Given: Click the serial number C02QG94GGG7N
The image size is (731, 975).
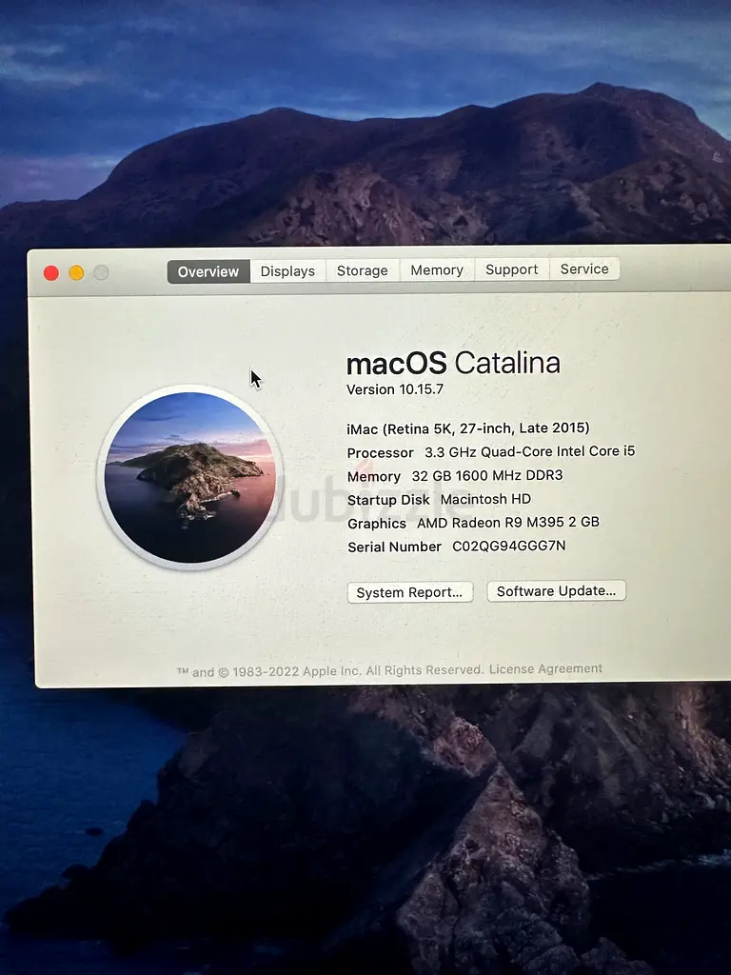Looking at the screenshot, I should [508, 547].
